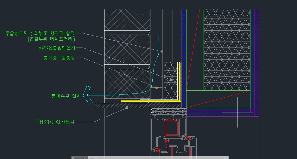Click the leader dot on the vent layer line
This screenshot has height=159, width=297.
pos(156,88)
